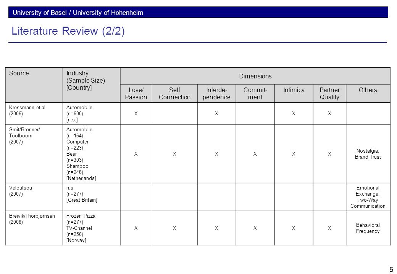
Task: Select the Smit/Bronner/Toolboom (2007) source cell
Action: 34,154
